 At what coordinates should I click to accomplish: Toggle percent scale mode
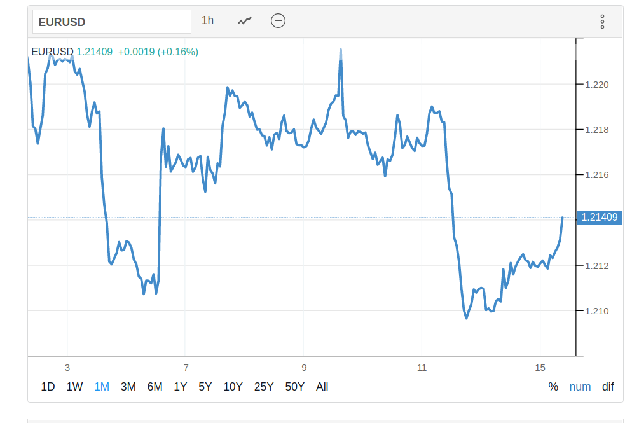553,387
